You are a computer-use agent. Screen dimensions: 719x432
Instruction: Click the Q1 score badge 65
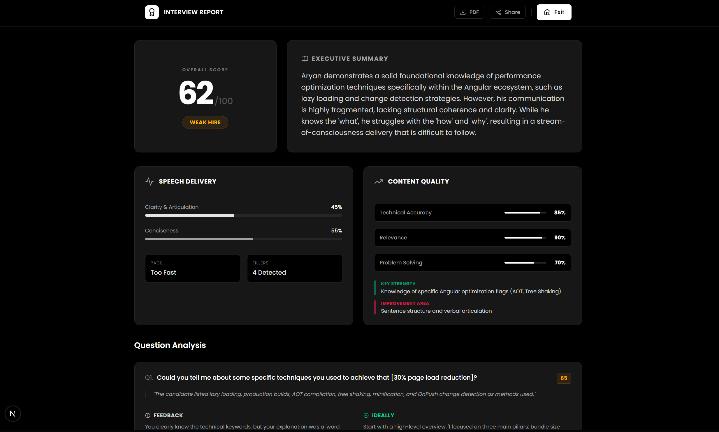(563, 378)
